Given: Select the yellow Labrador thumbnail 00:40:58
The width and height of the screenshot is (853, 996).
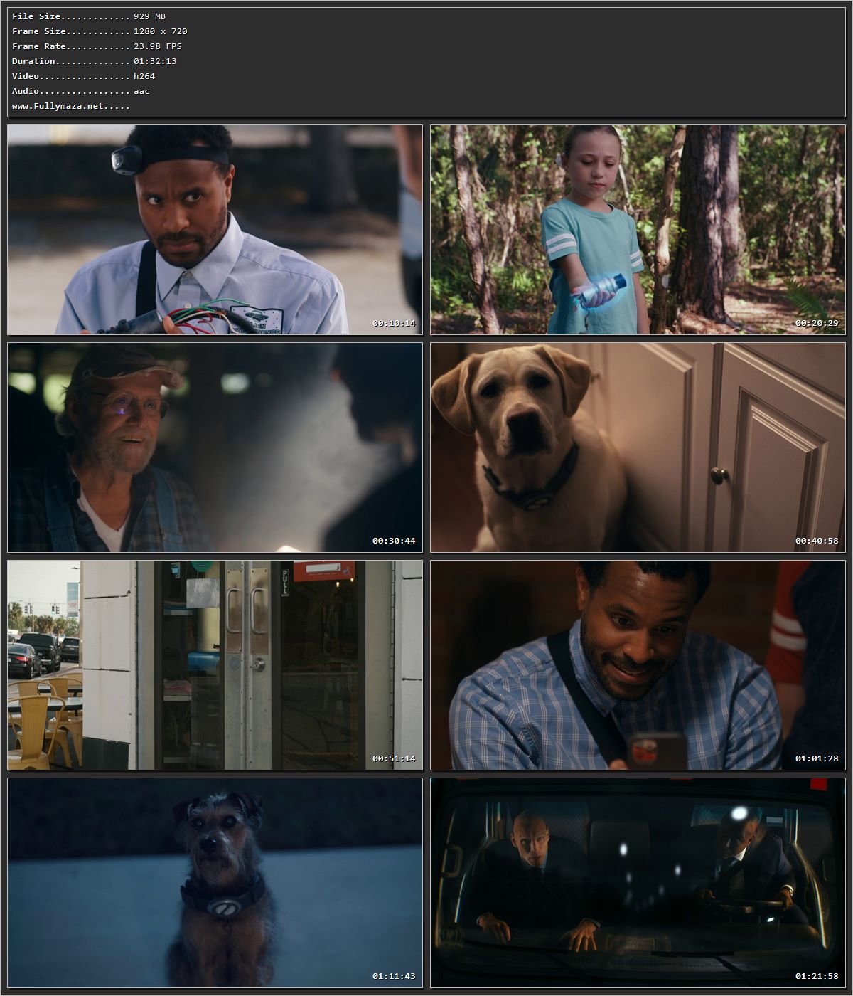Looking at the screenshot, I should (638, 447).
